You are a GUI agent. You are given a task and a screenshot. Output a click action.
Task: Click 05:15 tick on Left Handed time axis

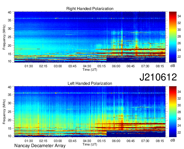pyautogui.click(x=101, y=141)
